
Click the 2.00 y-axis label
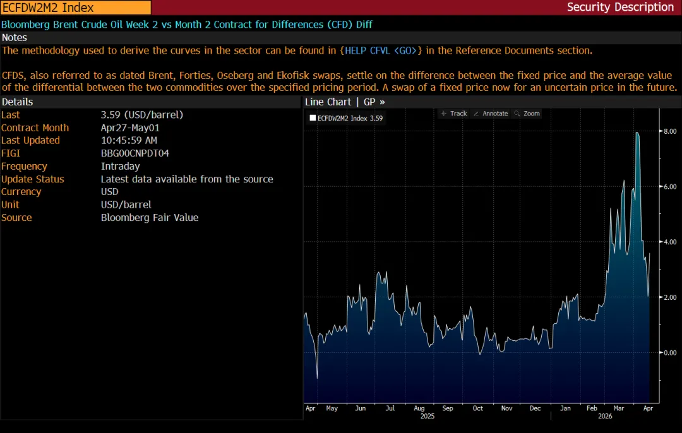(x=670, y=297)
